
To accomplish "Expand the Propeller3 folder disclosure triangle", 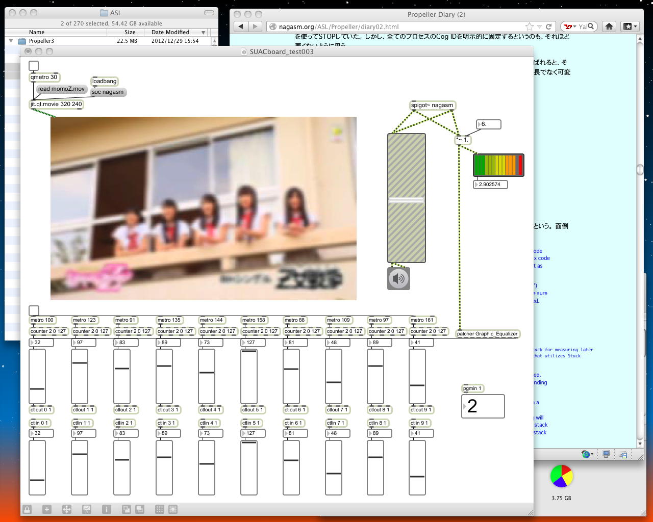I will pyautogui.click(x=11, y=41).
